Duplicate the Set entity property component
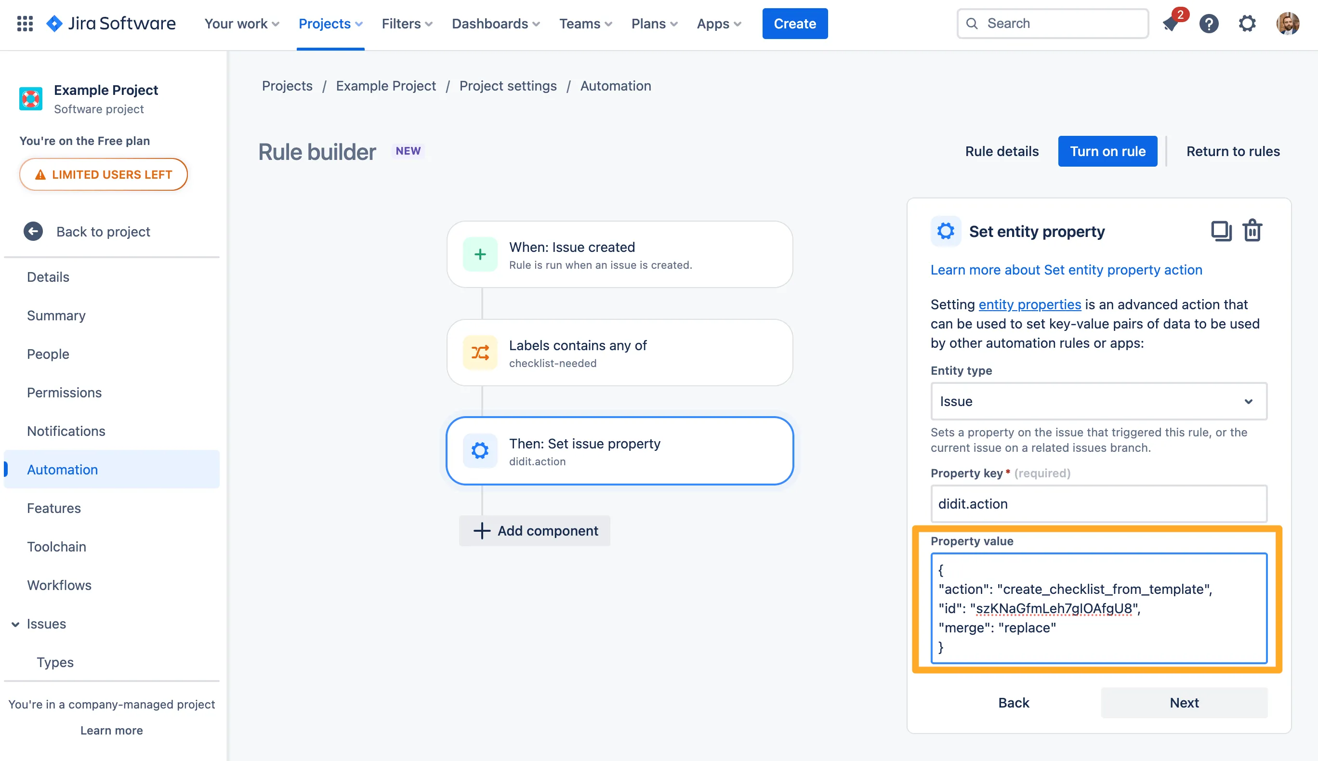This screenshot has width=1318, height=761. tap(1220, 231)
